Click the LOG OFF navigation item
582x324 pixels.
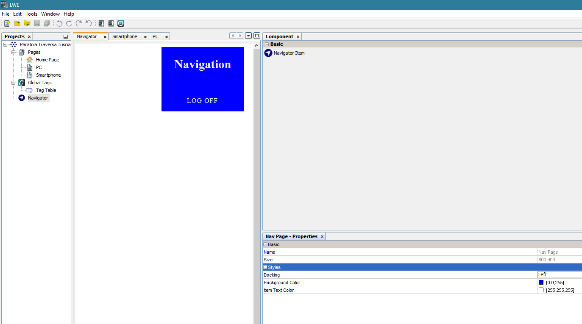pos(202,101)
